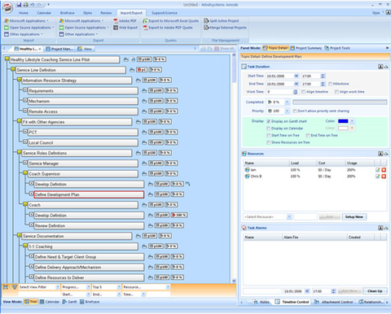The height and width of the screenshot is (314, 391).
Task: Open the Priority value dropdown
Action: pos(287,111)
